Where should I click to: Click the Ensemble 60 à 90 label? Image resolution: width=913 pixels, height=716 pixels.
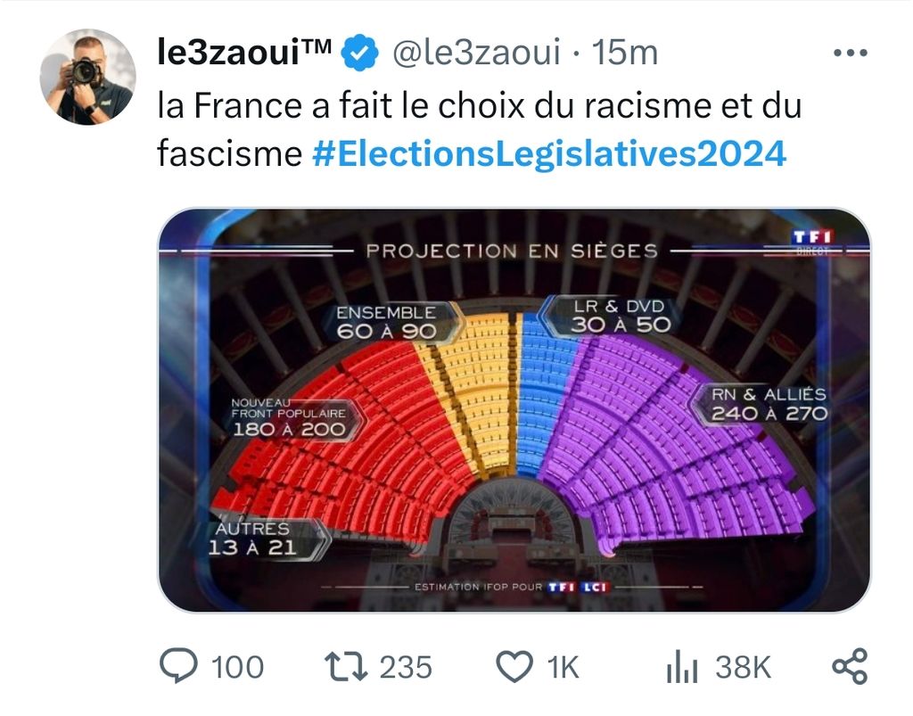(387, 322)
